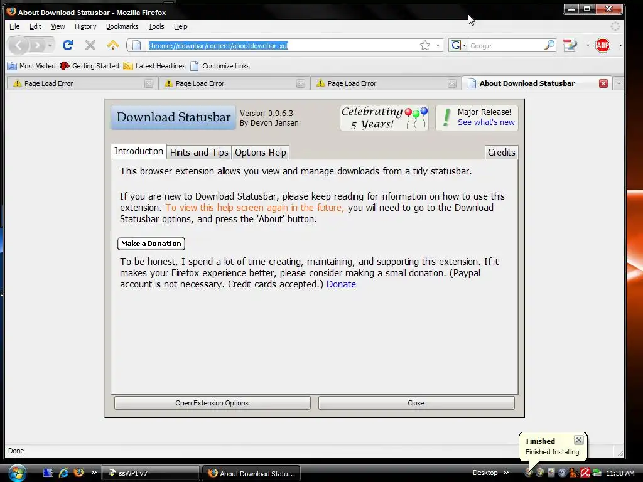The width and height of the screenshot is (643, 482).
Task: Expand the Desktop toolbar chevron
Action: [506, 472]
